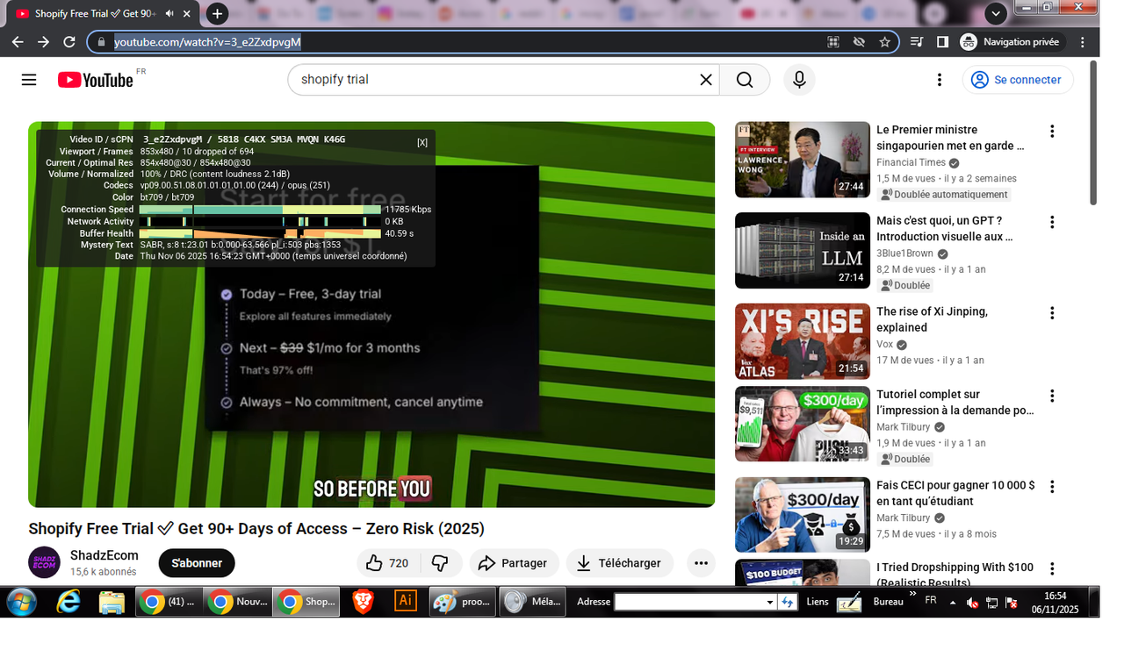Open Adobe Illustrator from the taskbar
The image size is (1124, 650).
click(405, 601)
